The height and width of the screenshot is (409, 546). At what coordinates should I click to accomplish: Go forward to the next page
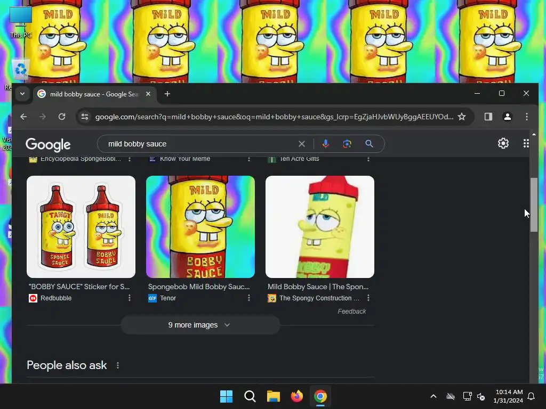click(43, 117)
